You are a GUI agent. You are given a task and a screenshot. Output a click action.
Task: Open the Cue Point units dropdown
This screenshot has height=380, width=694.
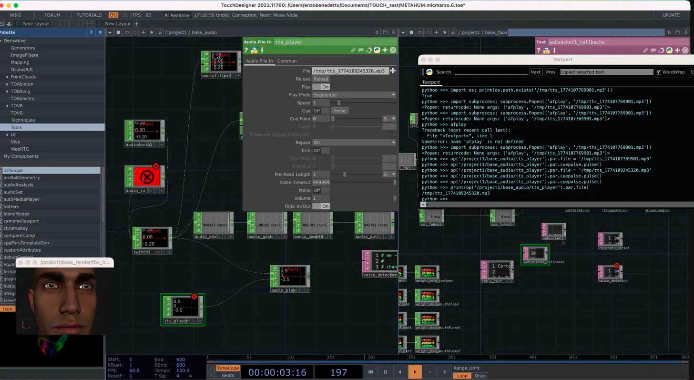point(389,119)
